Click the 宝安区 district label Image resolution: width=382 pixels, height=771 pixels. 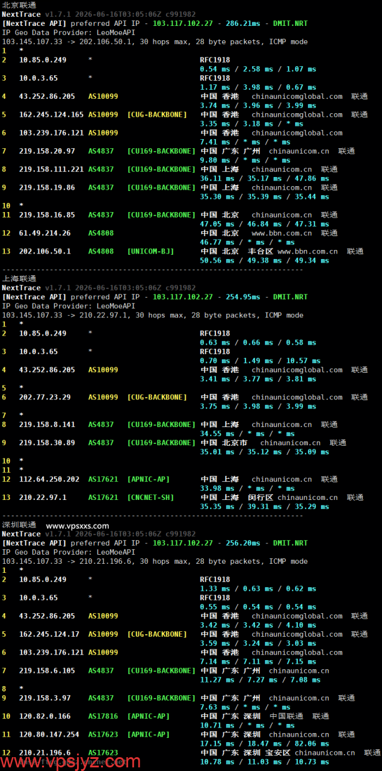tap(279, 753)
